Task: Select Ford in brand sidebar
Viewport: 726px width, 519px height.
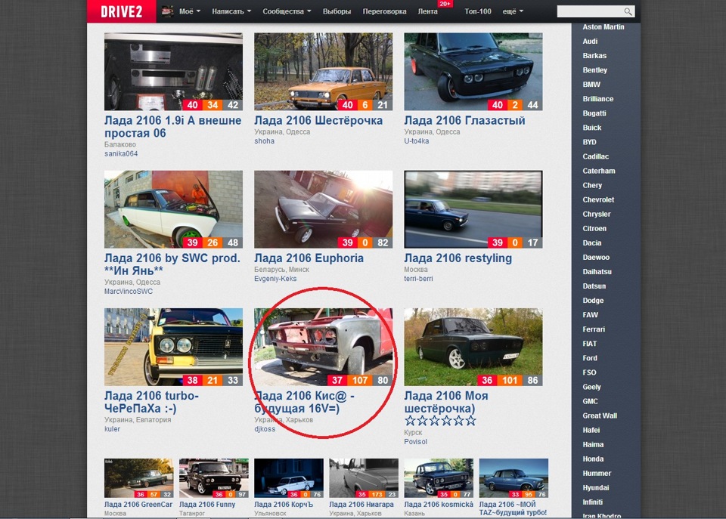Action: pos(589,358)
